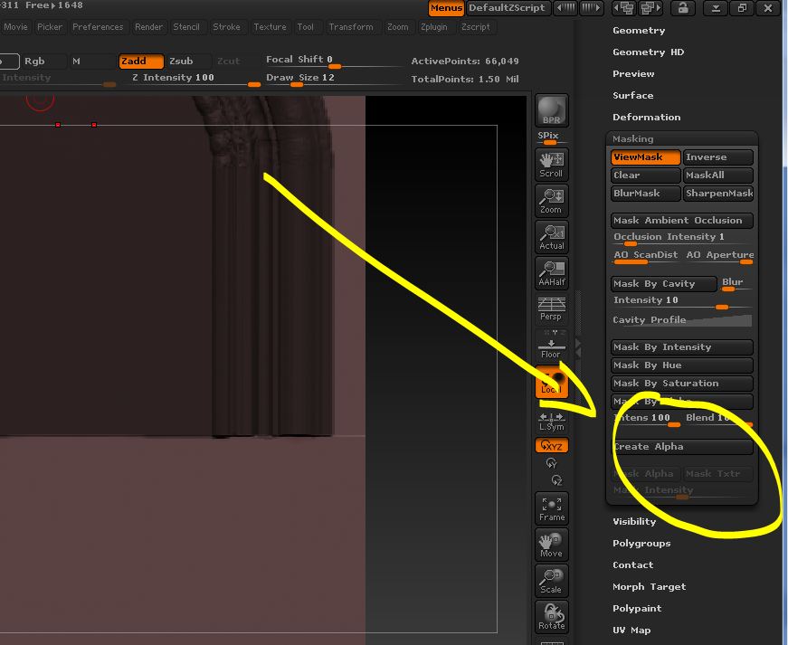Expand the Deformation panel
Image resolution: width=788 pixels, height=645 pixels.
647,117
